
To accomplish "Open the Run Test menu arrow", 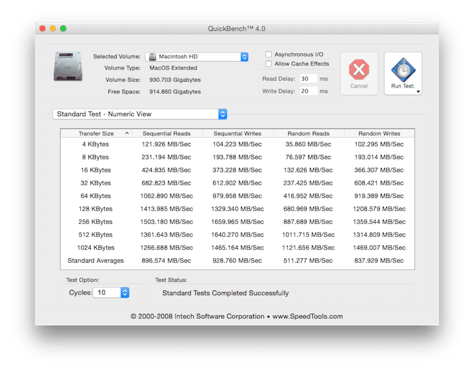I will [x=418, y=92].
